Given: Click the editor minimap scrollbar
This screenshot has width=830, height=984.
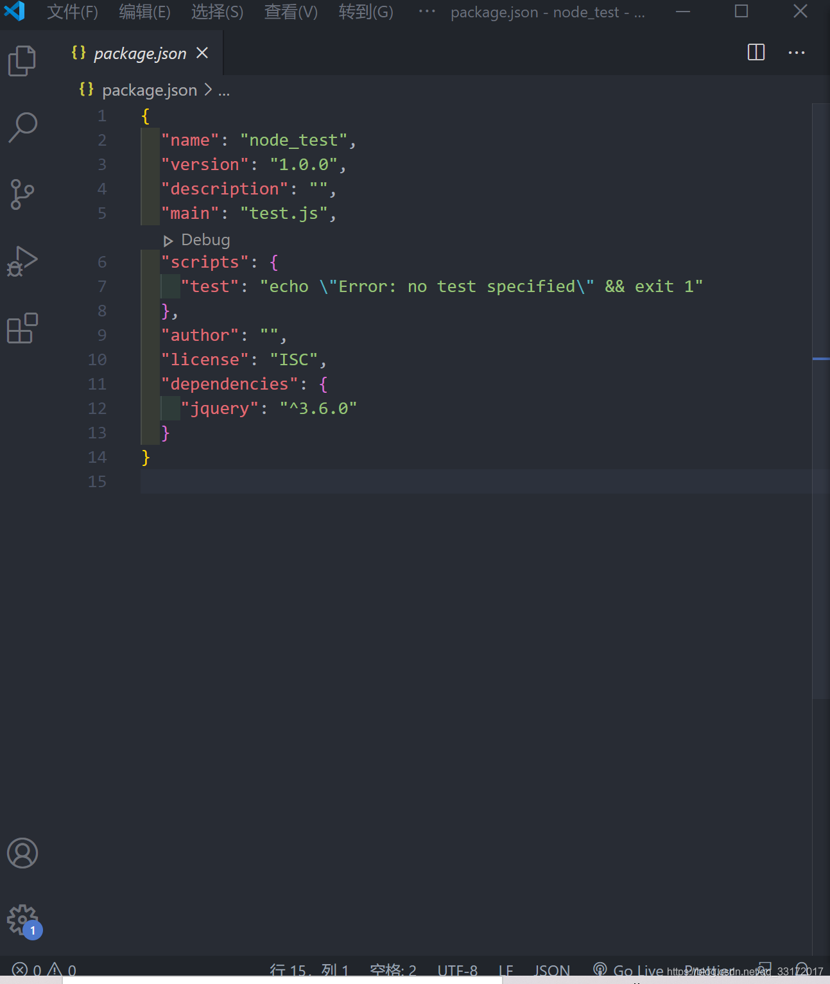Looking at the screenshot, I should [821, 401].
